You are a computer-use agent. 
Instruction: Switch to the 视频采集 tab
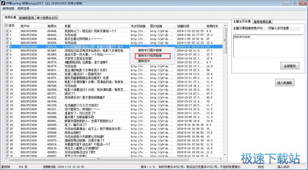click(10, 17)
